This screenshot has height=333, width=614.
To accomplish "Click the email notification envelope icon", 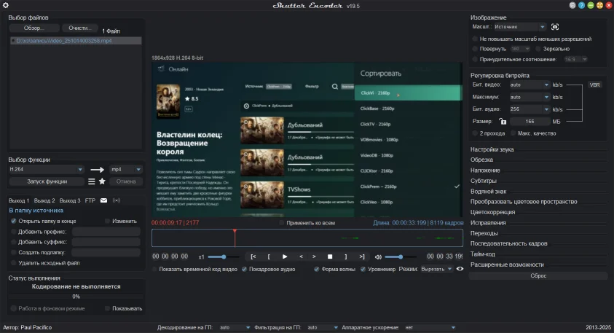I will point(103,200).
